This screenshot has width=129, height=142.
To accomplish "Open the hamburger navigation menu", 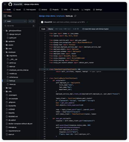I will pos(5,4).
